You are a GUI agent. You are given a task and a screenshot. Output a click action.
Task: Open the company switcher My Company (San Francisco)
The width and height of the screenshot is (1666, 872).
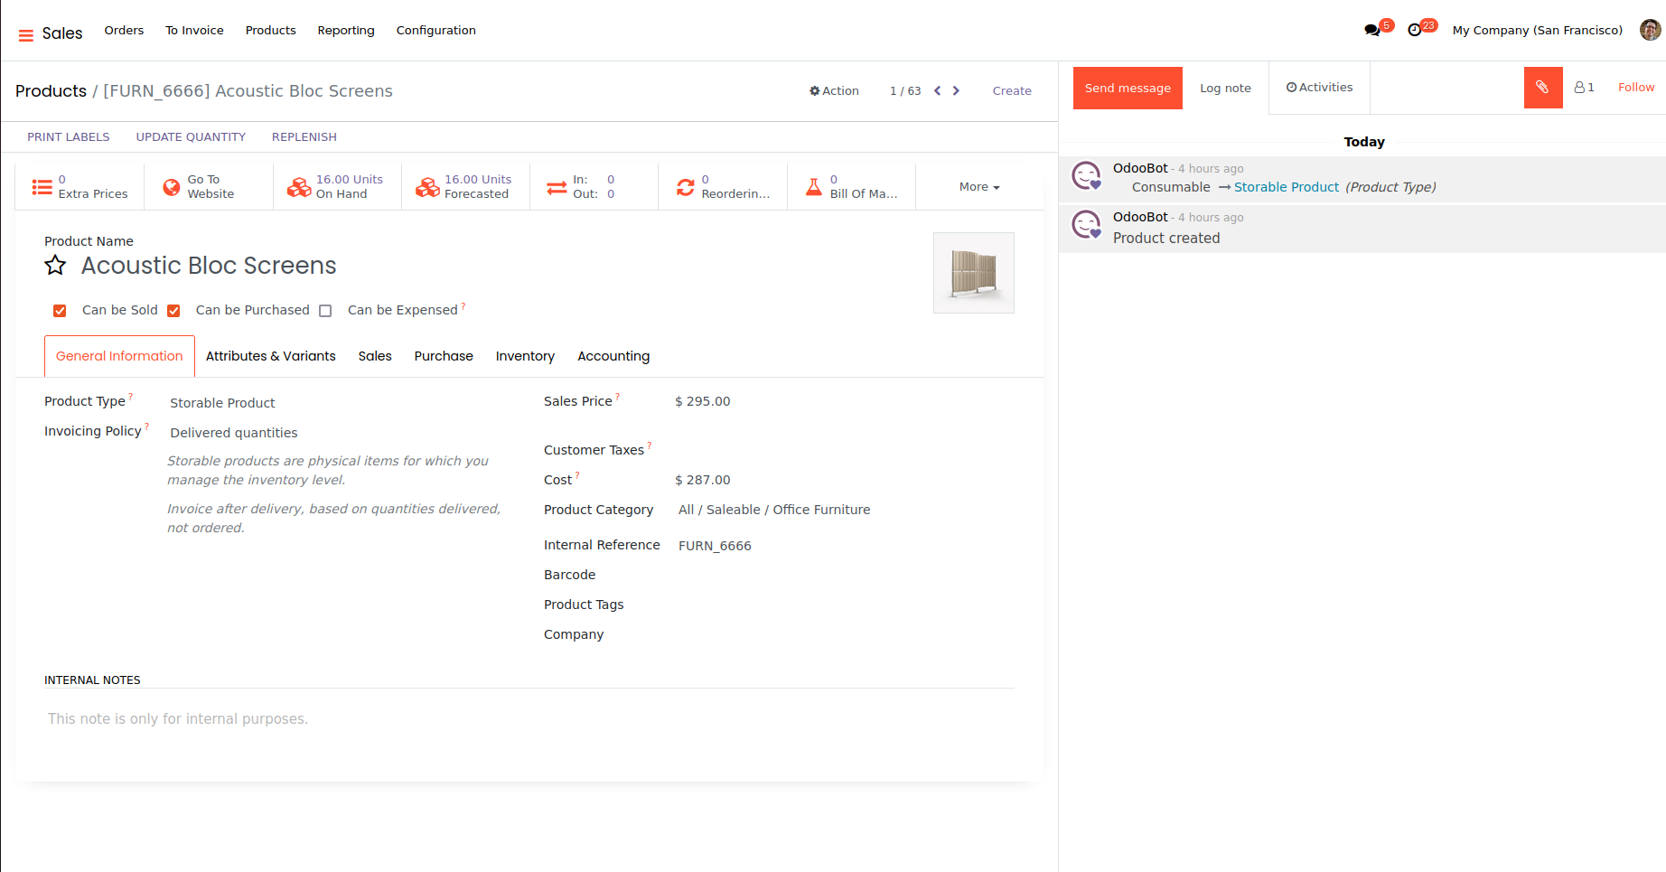1537,31
